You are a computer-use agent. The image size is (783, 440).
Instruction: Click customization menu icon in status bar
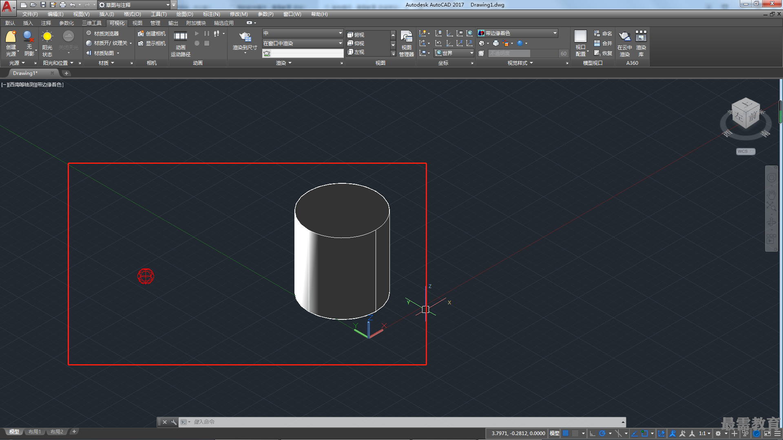pyautogui.click(x=777, y=433)
